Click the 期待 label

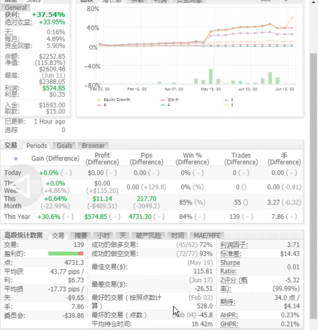point(228,302)
